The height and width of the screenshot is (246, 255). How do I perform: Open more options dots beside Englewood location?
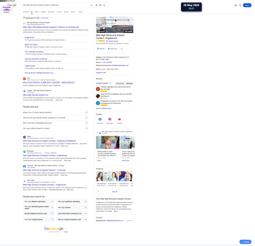click(x=51, y=18)
